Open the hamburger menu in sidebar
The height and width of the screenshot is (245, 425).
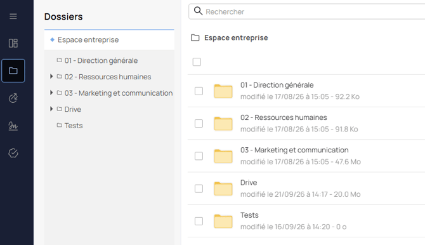(x=13, y=17)
